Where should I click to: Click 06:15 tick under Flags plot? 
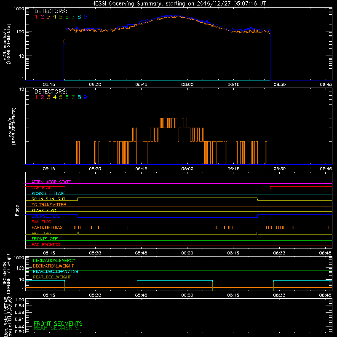coord(233,253)
